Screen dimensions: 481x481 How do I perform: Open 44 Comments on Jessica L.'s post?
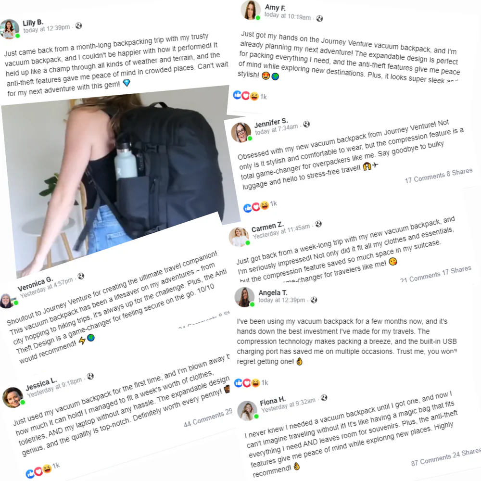coord(203,419)
